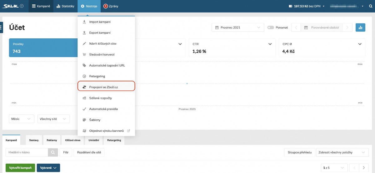Click the Hledání v názvu search field

click(27, 152)
